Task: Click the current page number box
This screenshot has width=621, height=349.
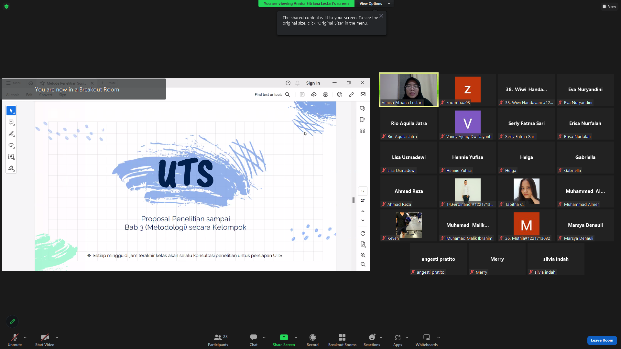Action: pos(363,191)
